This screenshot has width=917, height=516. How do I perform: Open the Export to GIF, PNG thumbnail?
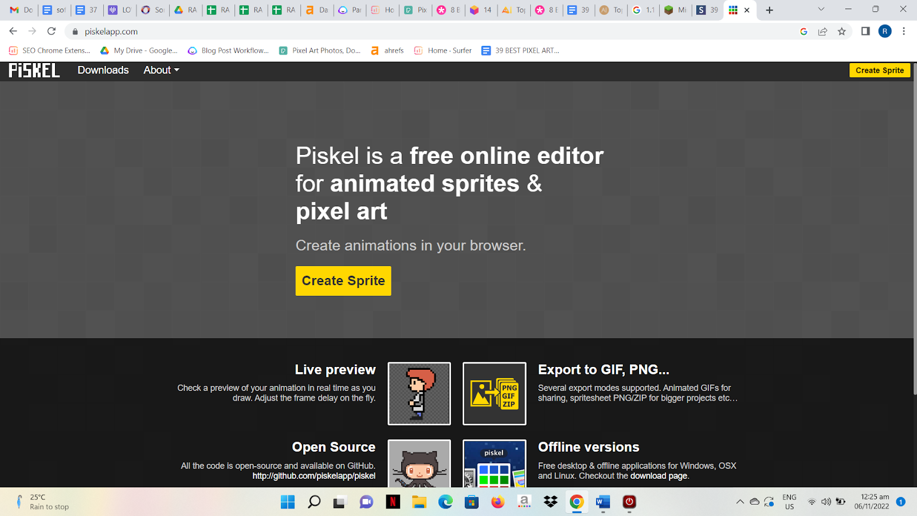click(495, 393)
